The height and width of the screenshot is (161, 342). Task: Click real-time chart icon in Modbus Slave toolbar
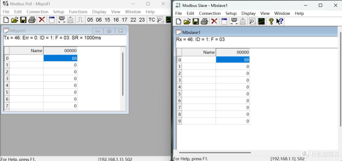[261, 21]
